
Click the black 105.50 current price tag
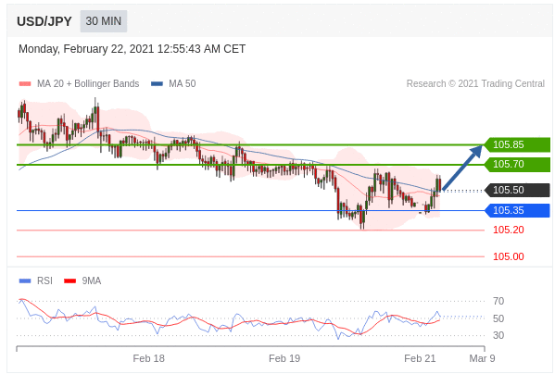click(517, 190)
